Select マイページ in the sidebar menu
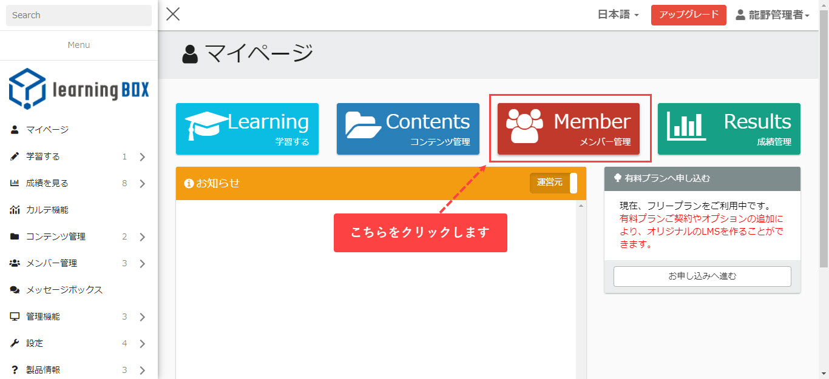Viewport: 829px width, 379px height. [x=47, y=130]
